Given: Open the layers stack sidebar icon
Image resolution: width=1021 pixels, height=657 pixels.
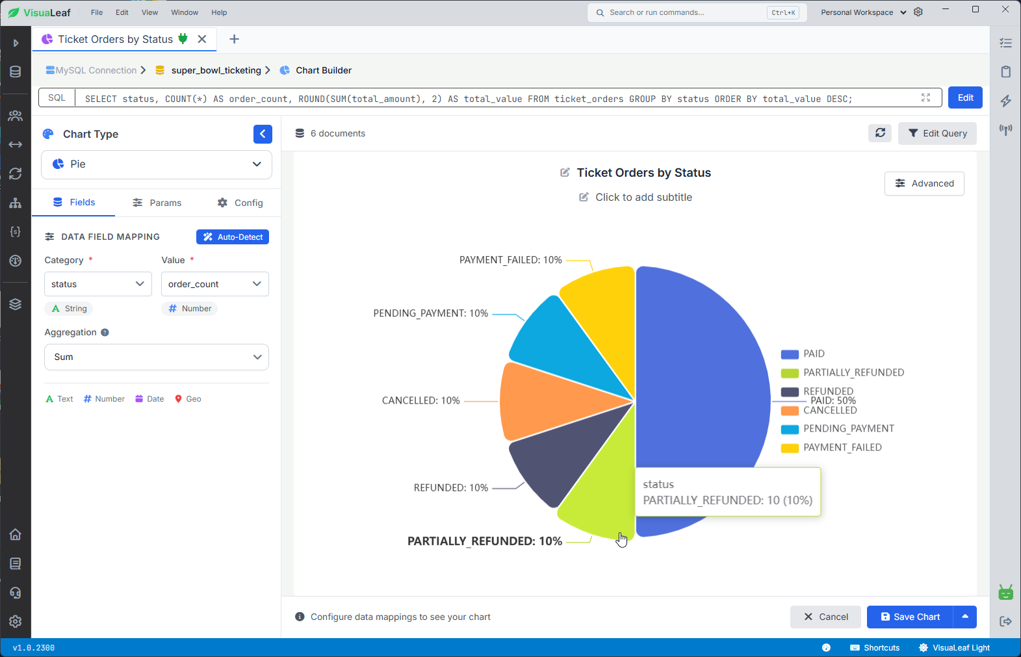Looking at the screenshot, I should (x=16, y=304).
